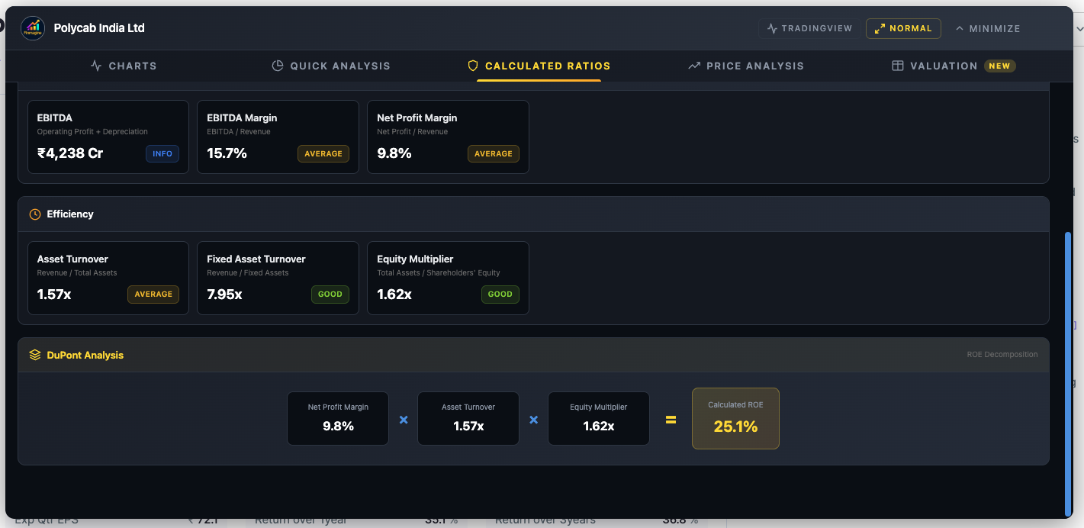Click the Polycab India Ltd logo icon
This screenshot has width=1084, height=528.
pyautogui.click(x=33, y=28)
